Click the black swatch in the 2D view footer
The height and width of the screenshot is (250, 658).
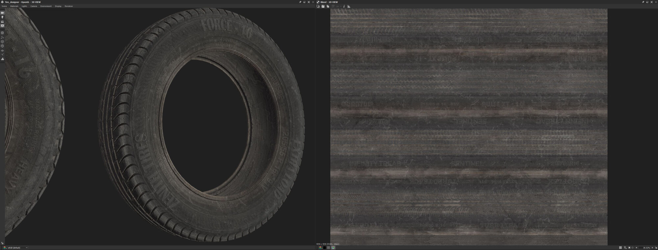pyautogui.click(x=324, y=248)
